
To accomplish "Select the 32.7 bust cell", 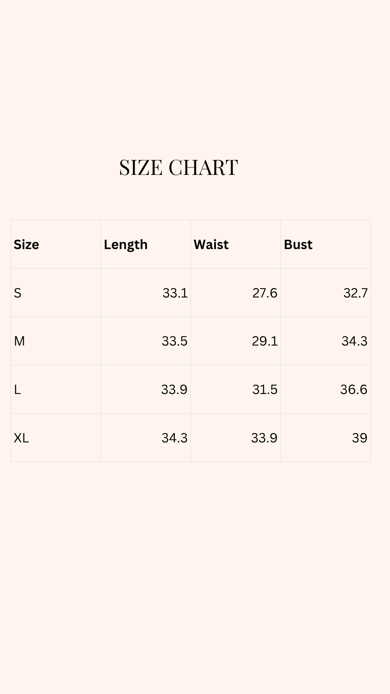I will point(355,293).
